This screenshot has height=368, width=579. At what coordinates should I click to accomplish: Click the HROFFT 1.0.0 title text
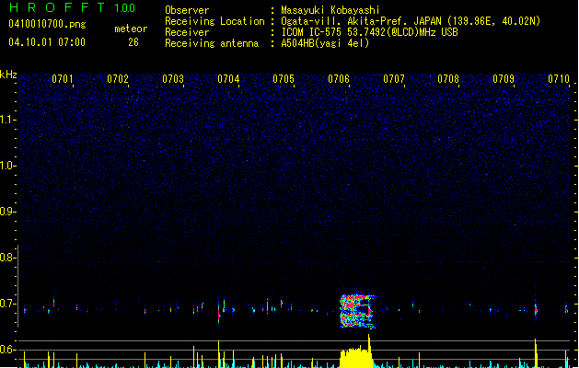point(72,7)
